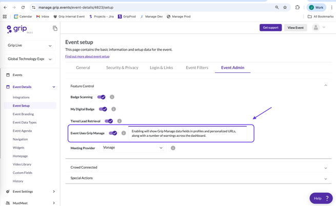
Task: Open the Find out more about event setup link
Action: tap(87, 56)
